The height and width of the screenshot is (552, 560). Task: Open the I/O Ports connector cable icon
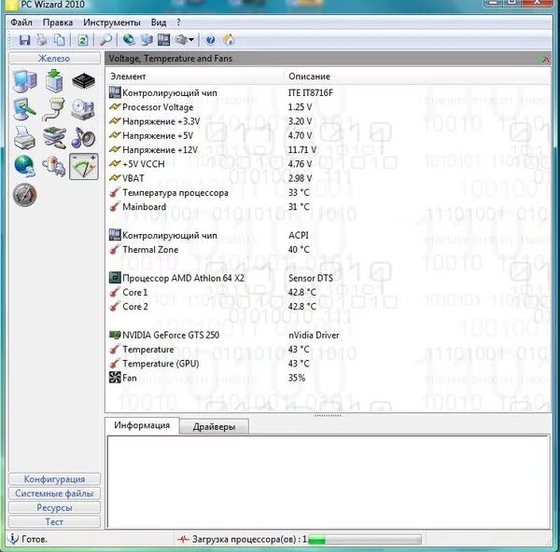pyautogui.click(x=54, y=109)
